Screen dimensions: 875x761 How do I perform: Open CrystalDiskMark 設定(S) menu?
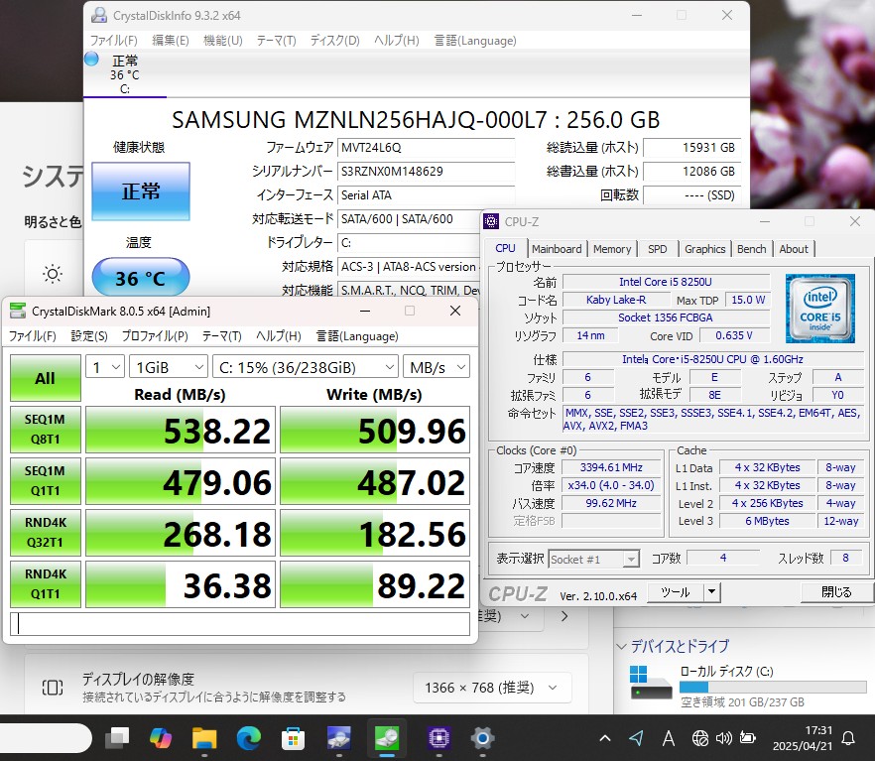click(x=89, y=336)
